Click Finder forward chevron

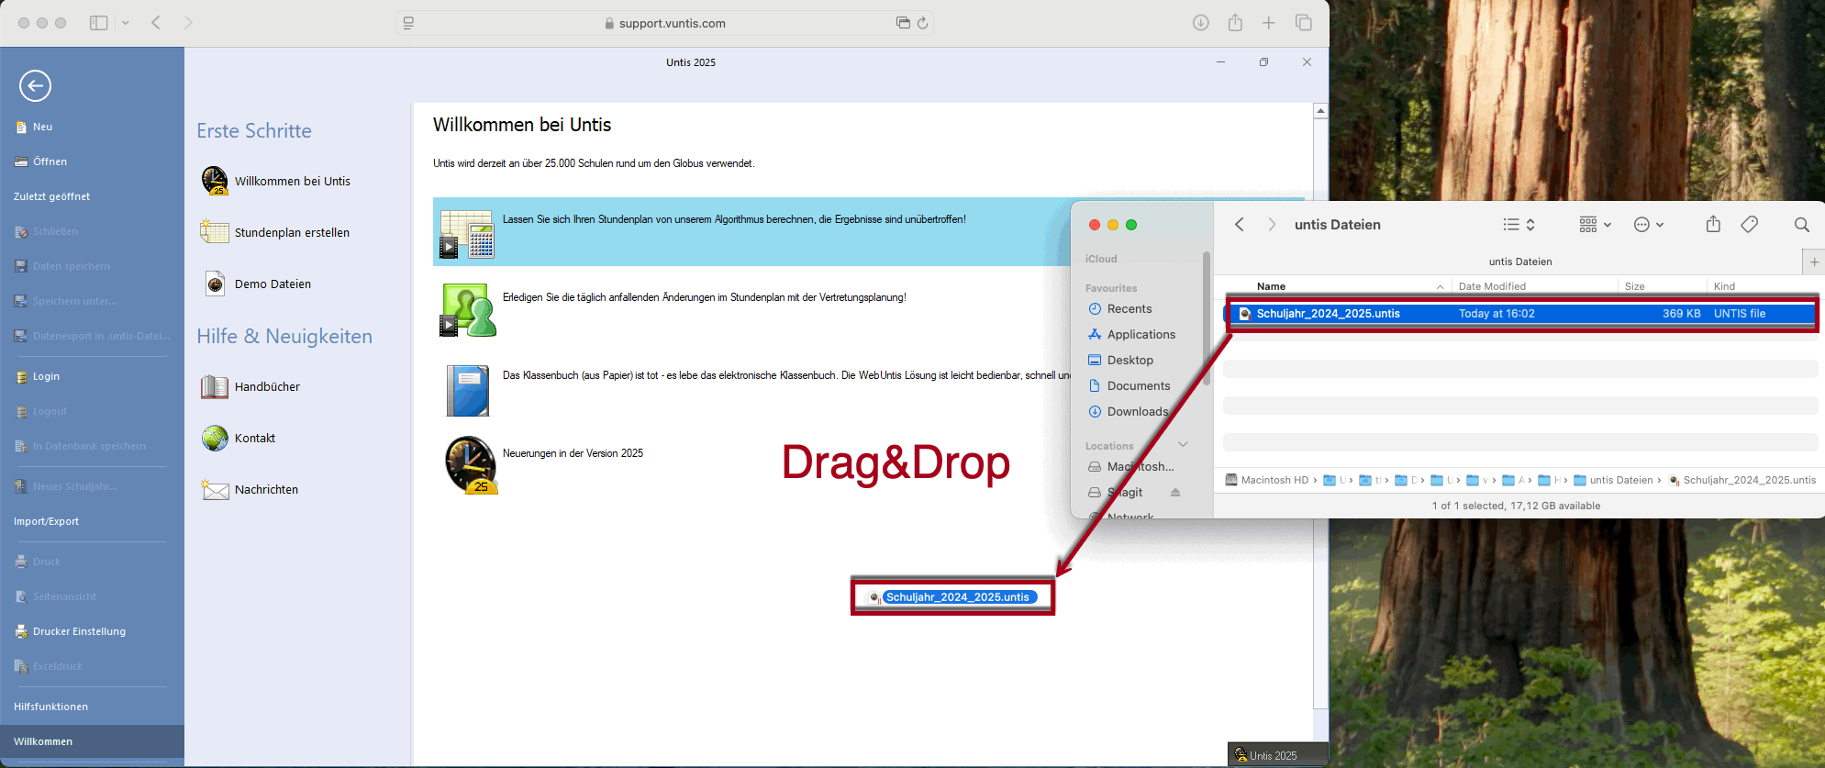coord(1272,225)
